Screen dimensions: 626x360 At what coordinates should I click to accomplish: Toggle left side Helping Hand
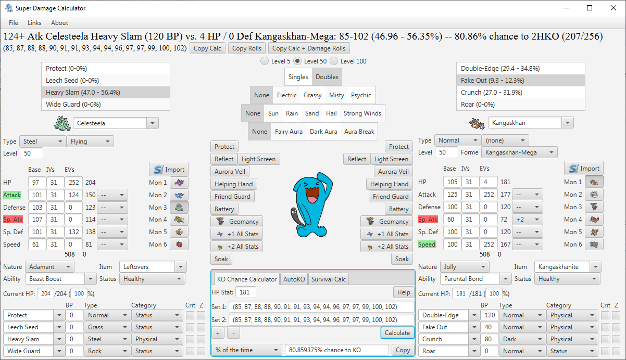(234, 184)
